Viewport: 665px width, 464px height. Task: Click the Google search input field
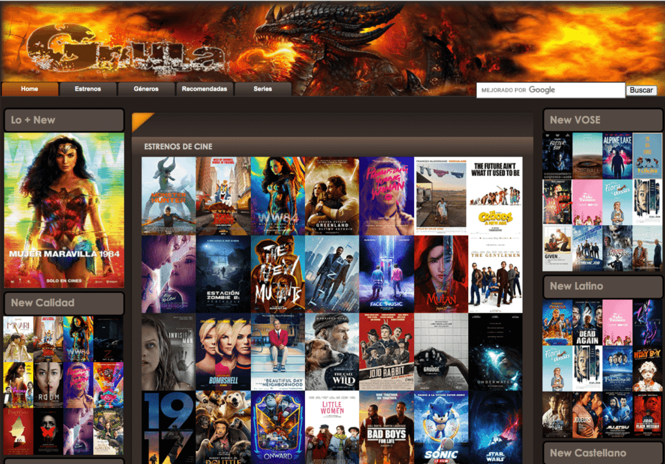550,90
